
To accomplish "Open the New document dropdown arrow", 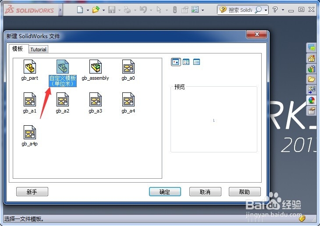I will coord(88,10).
